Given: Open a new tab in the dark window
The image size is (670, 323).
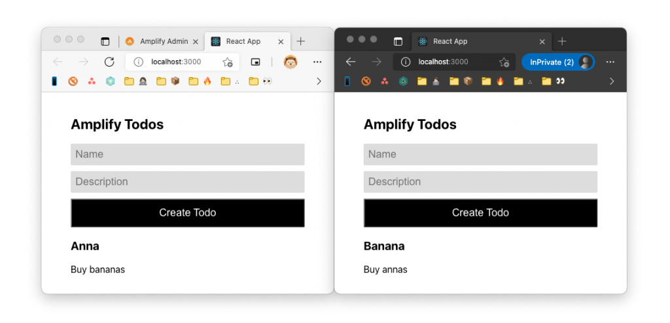Looking at the screenshot, I should coord(562,41).
